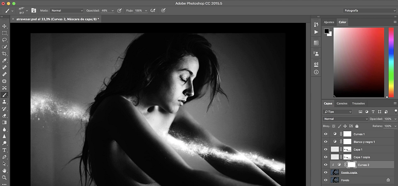Open the tool preset picker arrow
Screen dimensions: 398x186
click(13, 11)
